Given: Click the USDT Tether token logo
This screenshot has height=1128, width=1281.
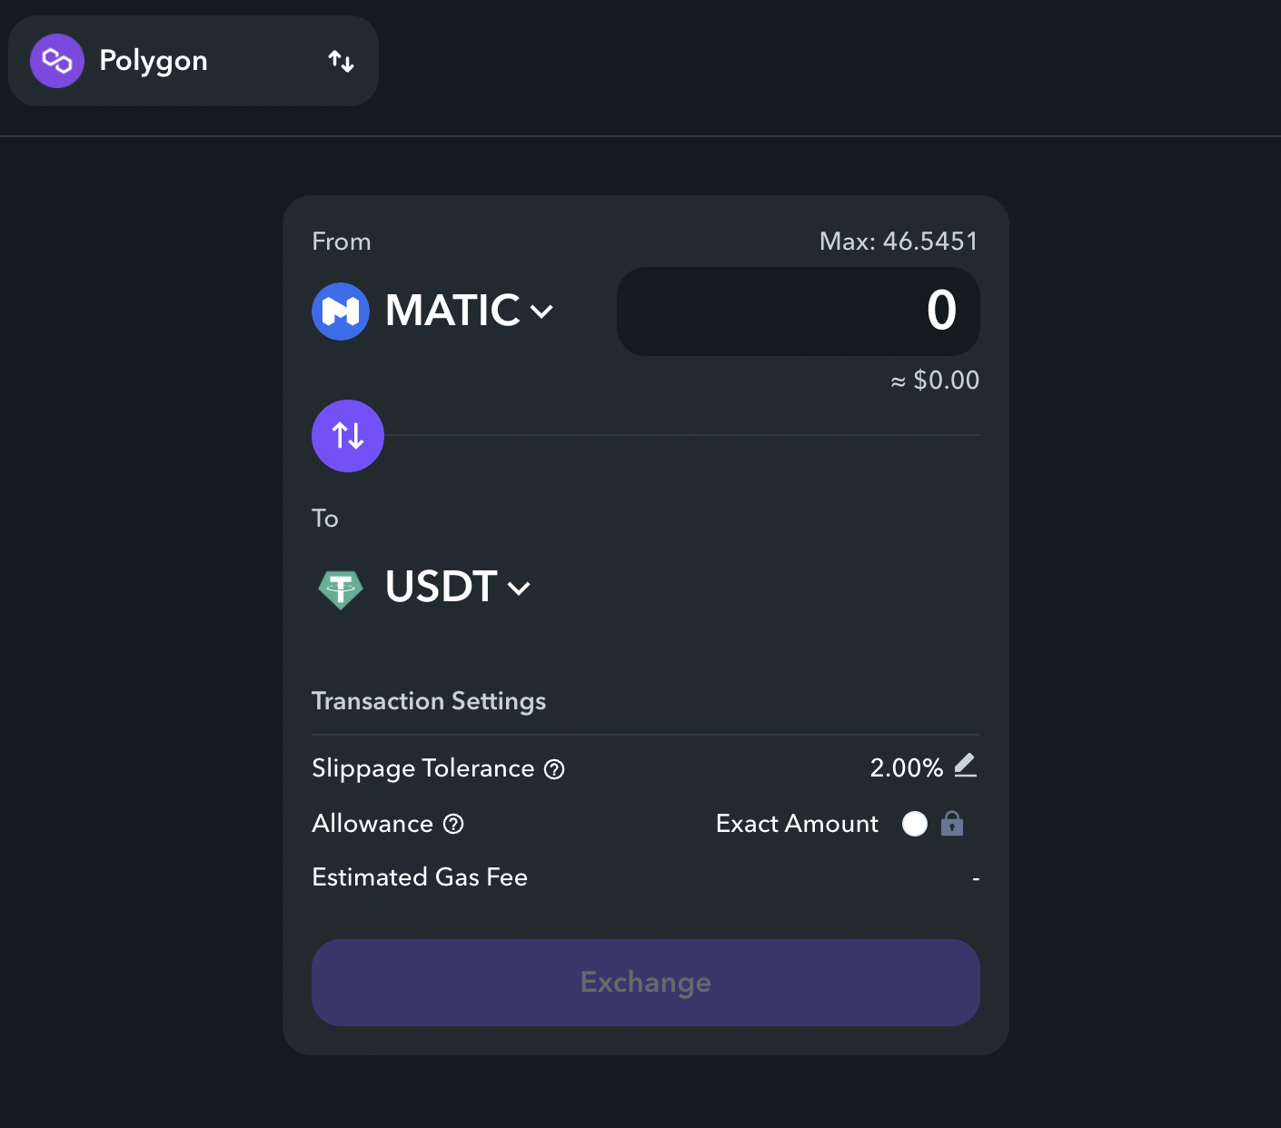Looking at the screenshot, I should 341,589.
